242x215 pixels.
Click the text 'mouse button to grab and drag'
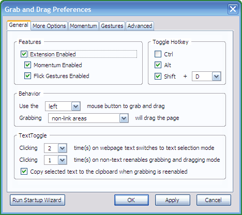point(126,106)
